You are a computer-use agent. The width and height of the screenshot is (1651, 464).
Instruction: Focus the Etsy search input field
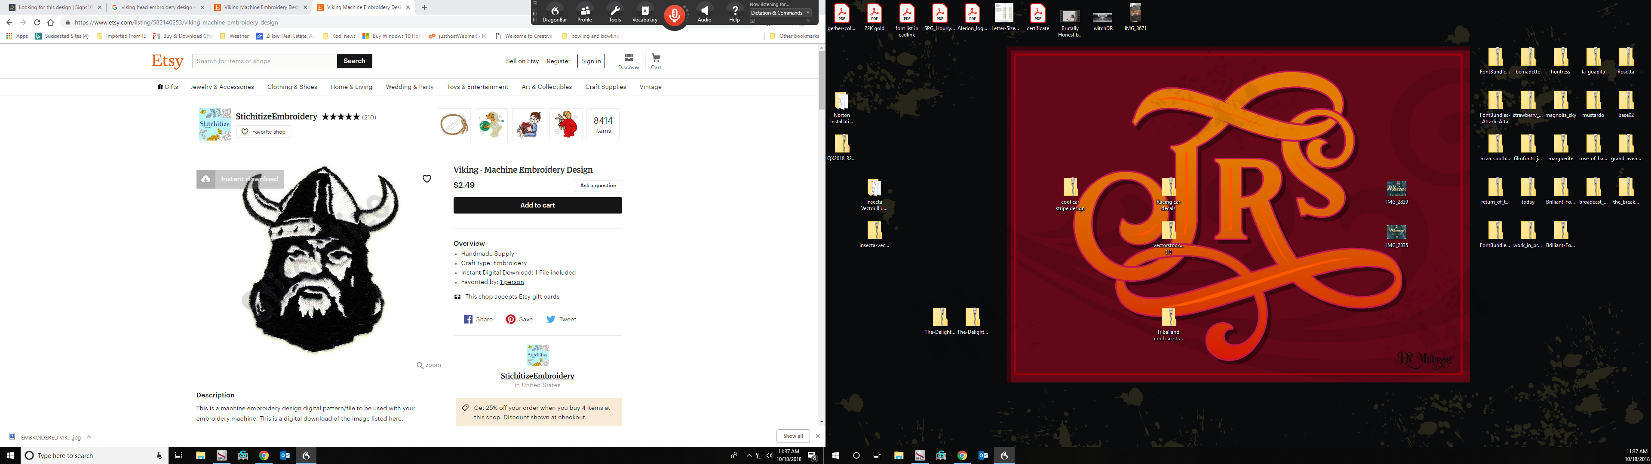click(x=264, y=61)
